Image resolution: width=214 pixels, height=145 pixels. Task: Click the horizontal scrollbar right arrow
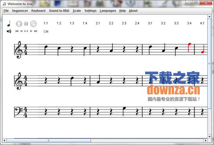(205, 140)
